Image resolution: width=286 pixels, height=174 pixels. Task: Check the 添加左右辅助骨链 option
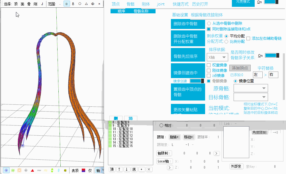(x=248, y=39)
